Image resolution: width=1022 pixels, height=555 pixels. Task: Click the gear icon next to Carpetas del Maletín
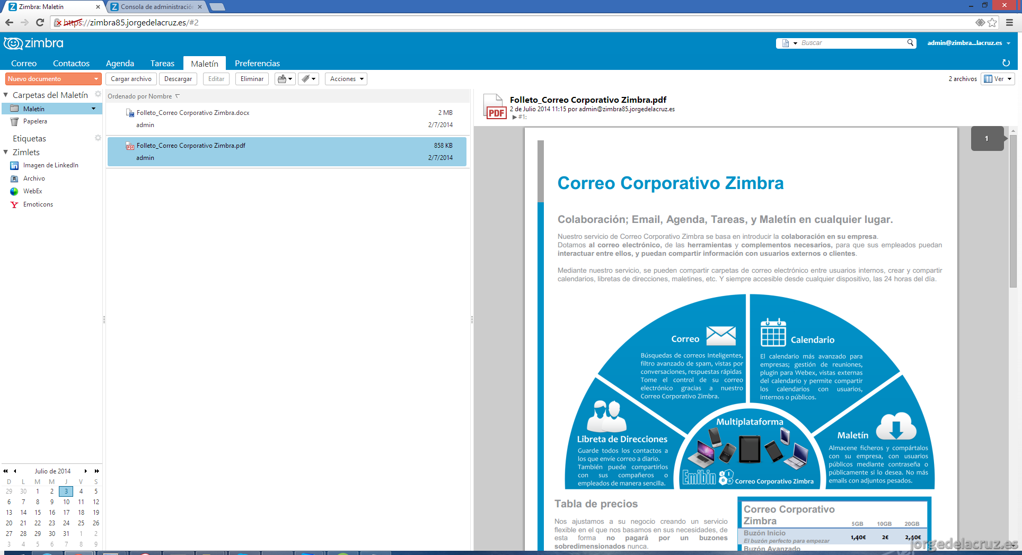(98, 94)
